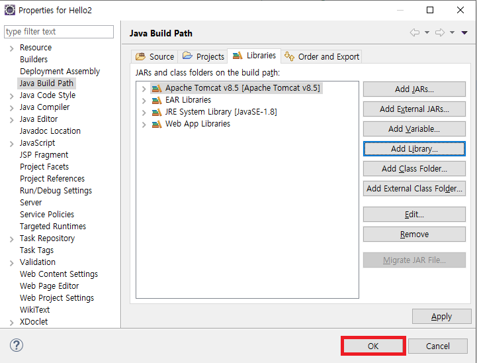Switch to the Projects tab

pos(203,57)
